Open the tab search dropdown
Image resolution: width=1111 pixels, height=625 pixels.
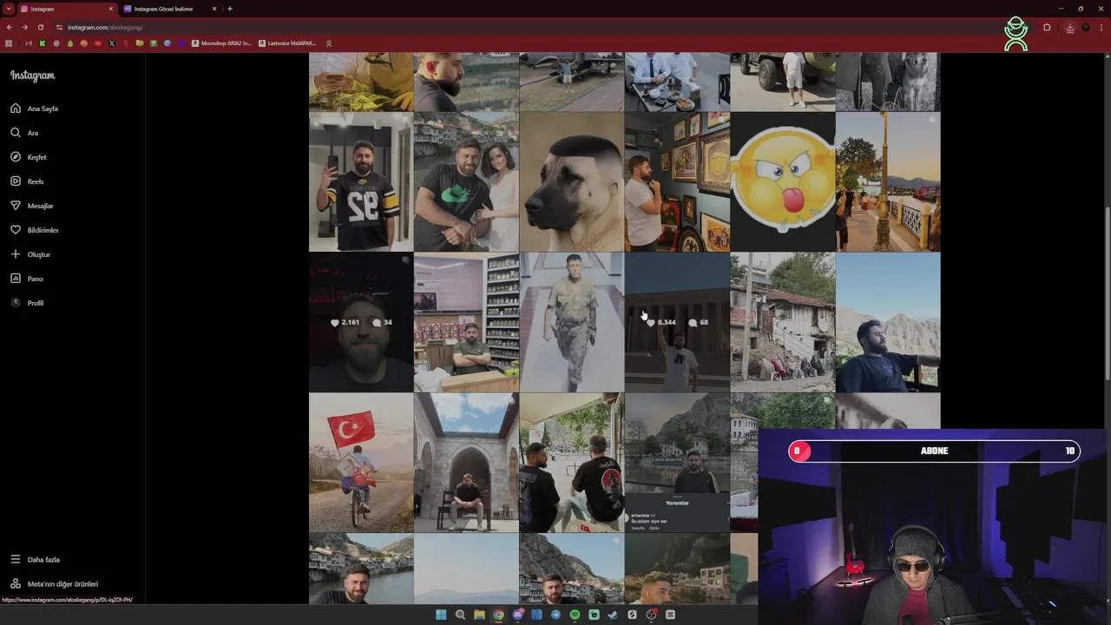click(x=8, y=9)
